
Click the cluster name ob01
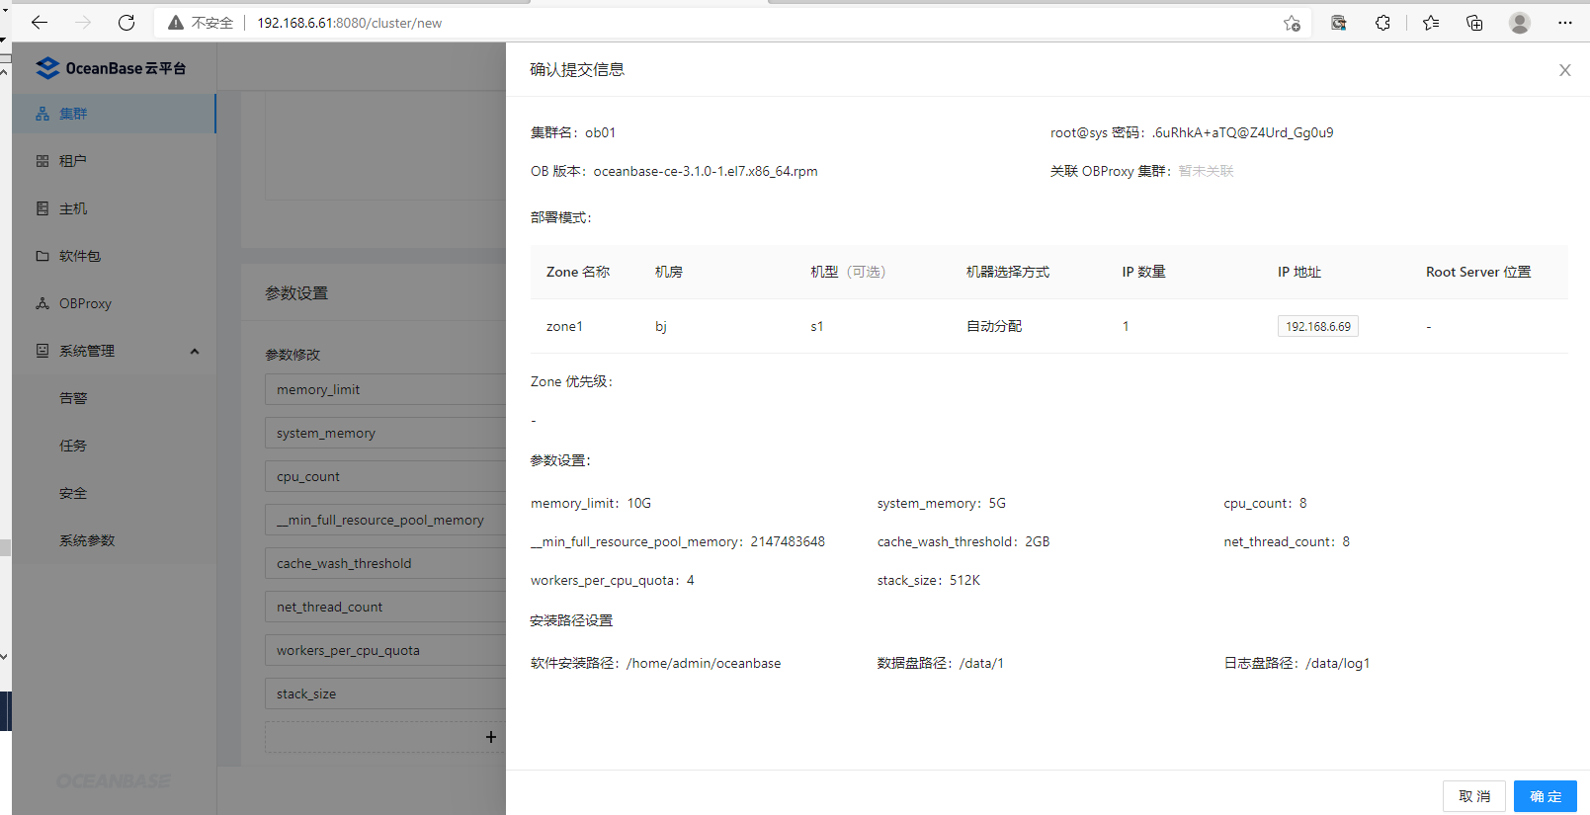pos(600,132)
